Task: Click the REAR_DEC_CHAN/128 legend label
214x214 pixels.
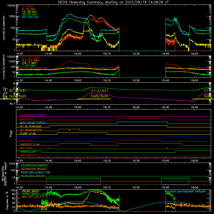Action: pos(35,172)
